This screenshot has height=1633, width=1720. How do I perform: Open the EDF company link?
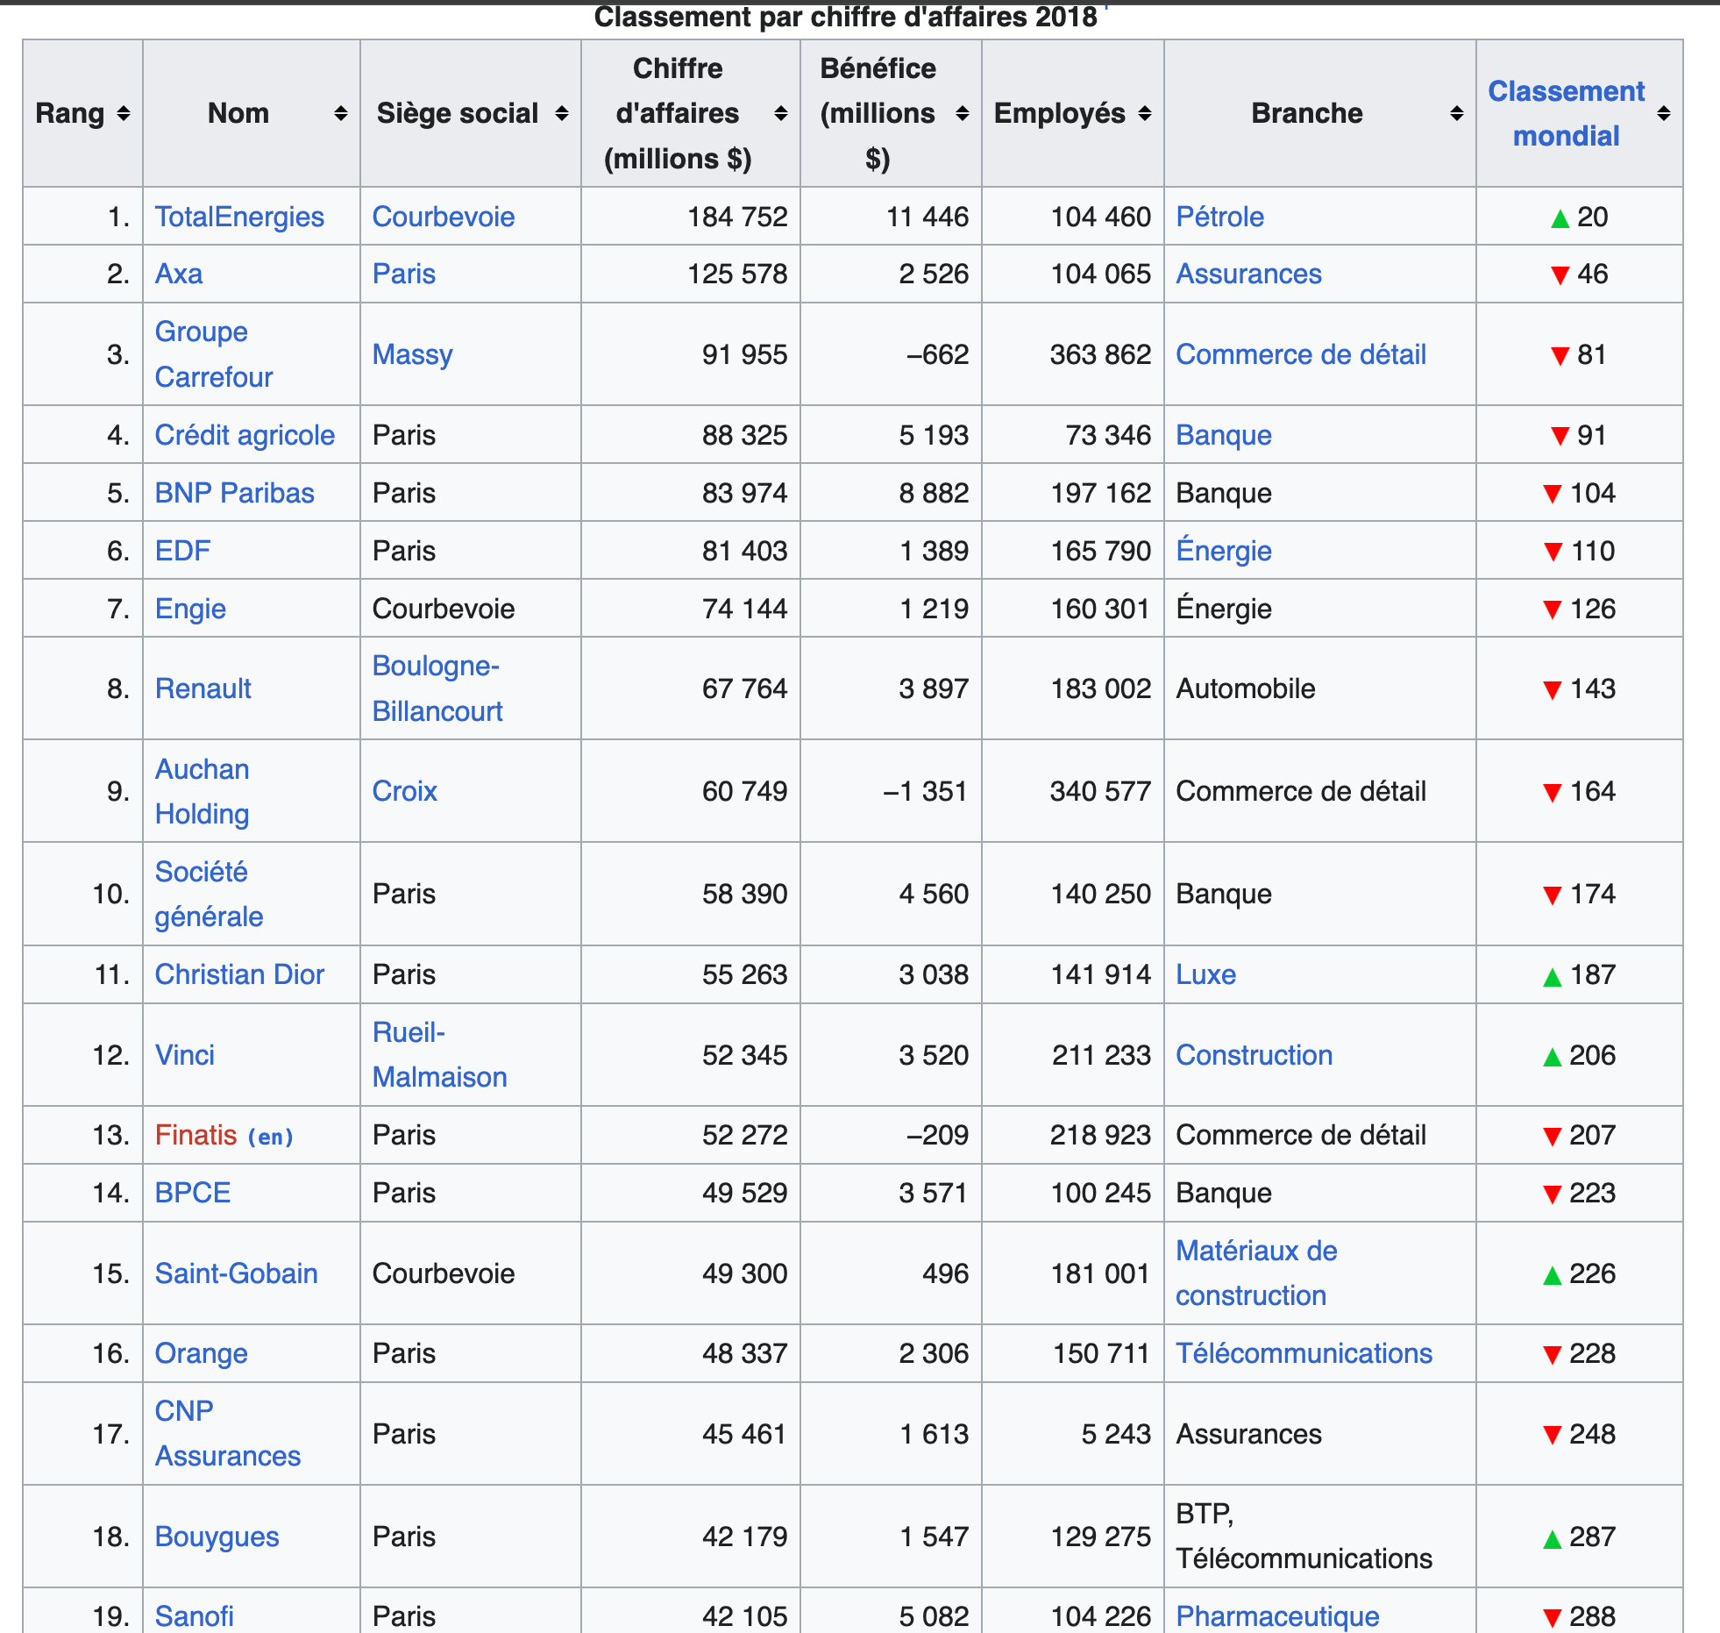point(182,551)
